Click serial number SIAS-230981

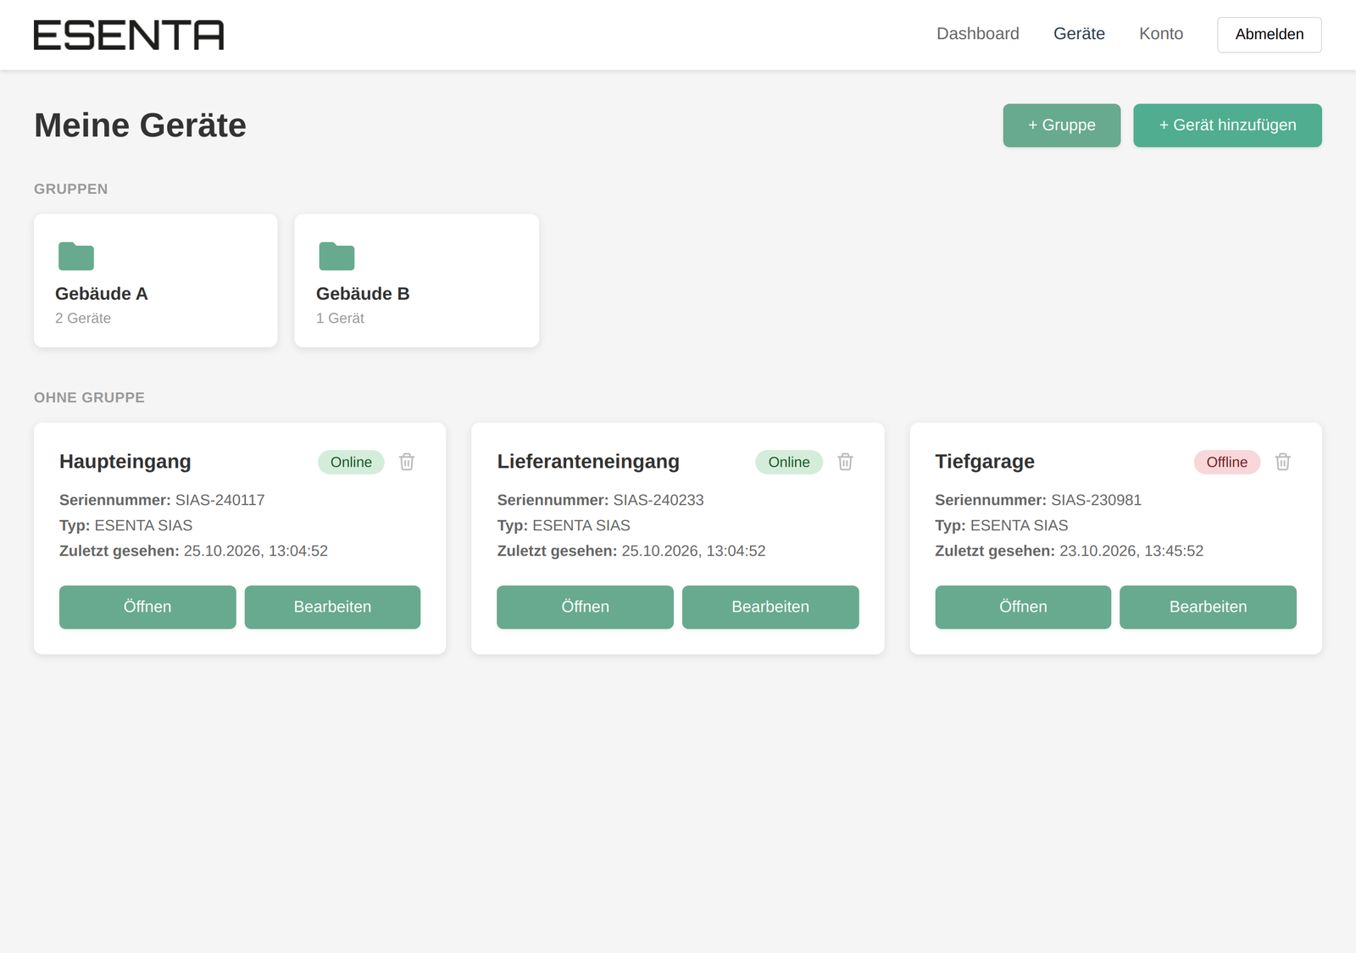(x=1097, y=500)
